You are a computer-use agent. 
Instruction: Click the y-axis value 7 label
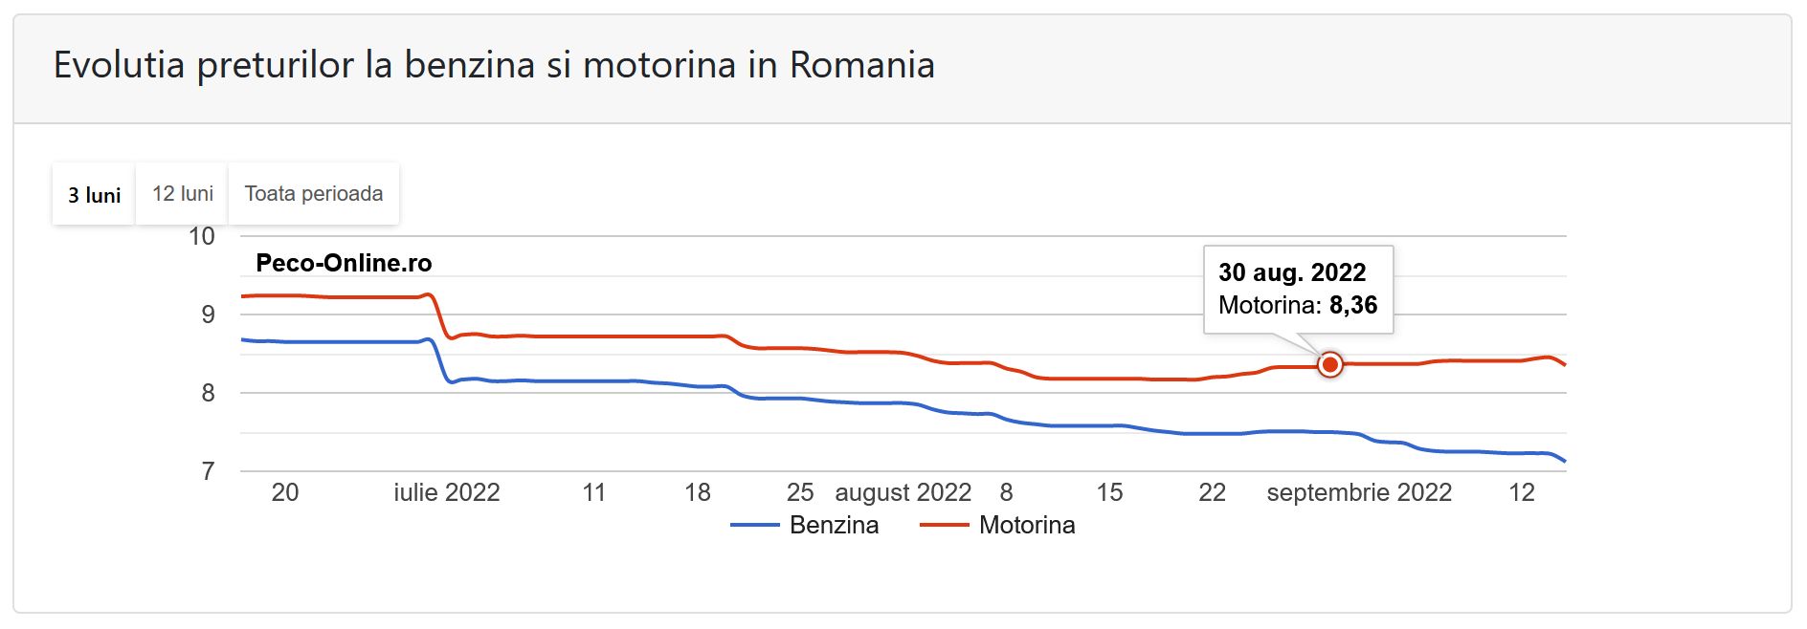coord(208,471)
